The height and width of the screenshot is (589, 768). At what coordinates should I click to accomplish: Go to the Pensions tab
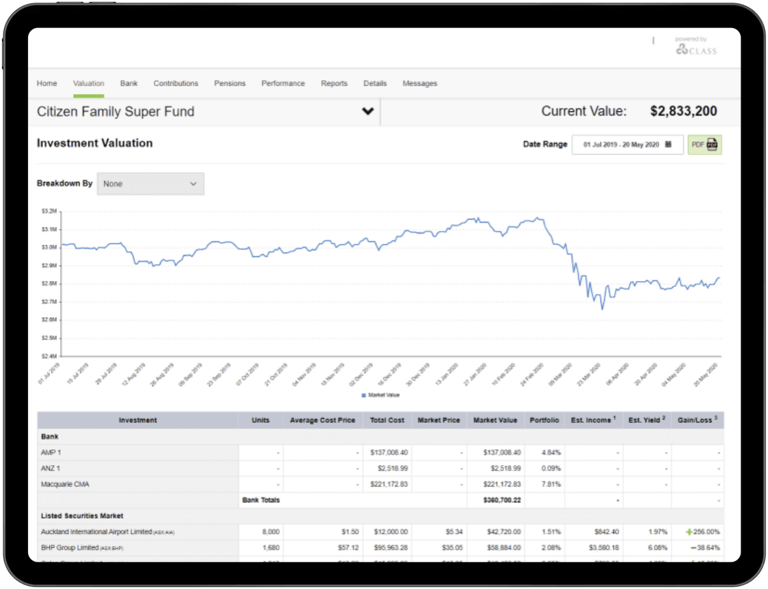coord(230,83)
